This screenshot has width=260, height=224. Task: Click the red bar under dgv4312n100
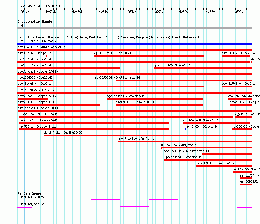(x=149, y=56)
